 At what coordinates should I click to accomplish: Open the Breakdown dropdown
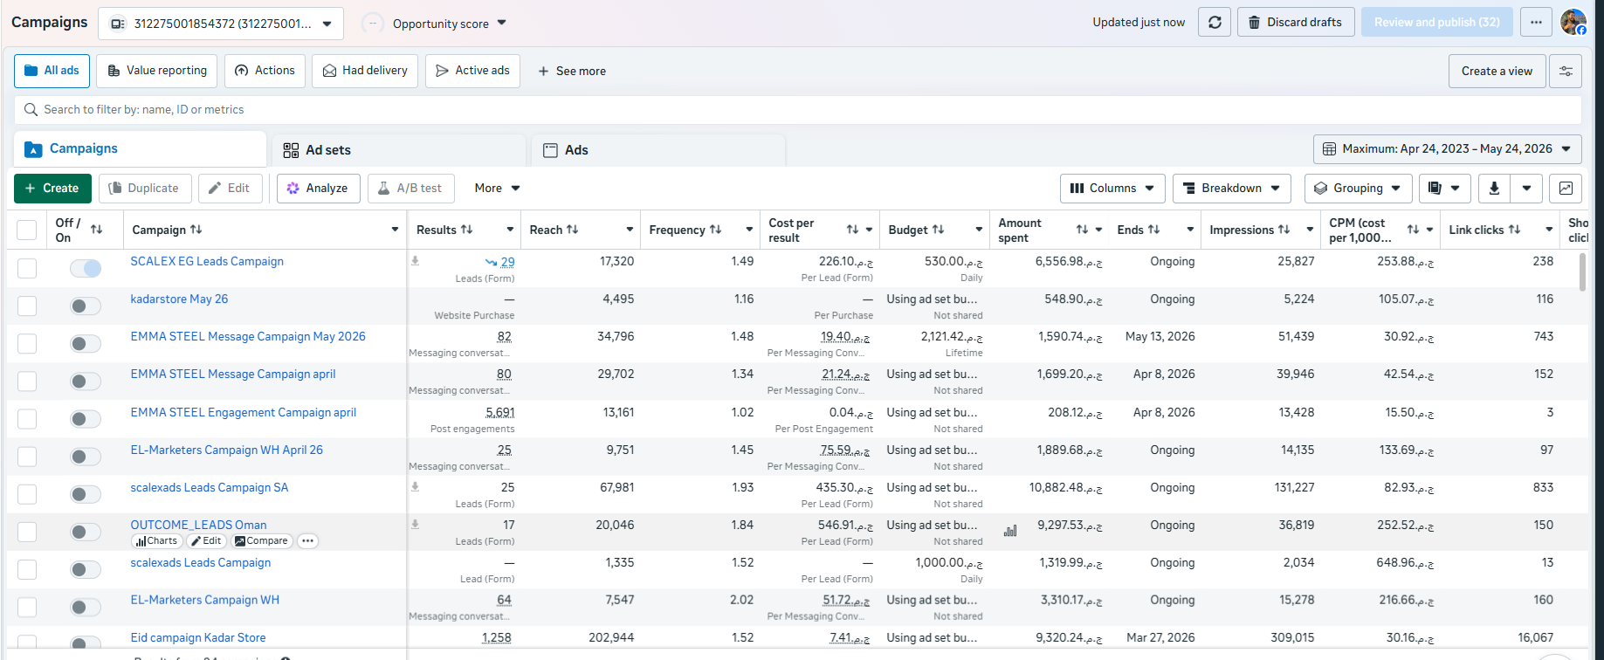tap(1231, 188)
